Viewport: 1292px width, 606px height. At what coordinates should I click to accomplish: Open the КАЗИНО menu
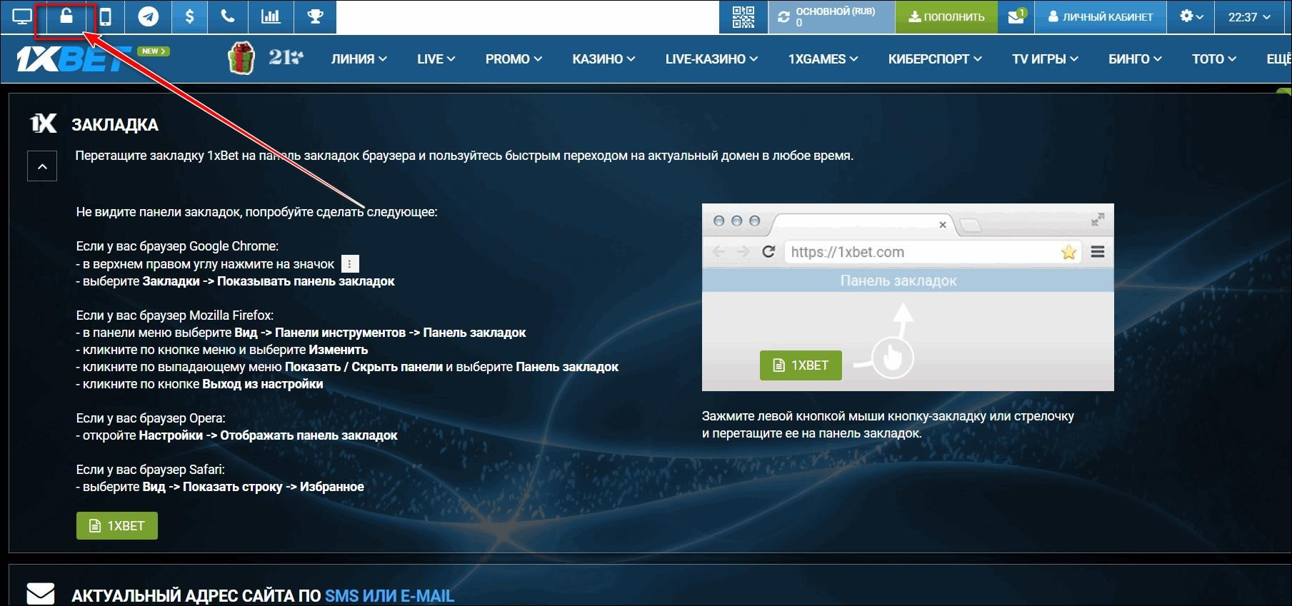click(604, 59)
